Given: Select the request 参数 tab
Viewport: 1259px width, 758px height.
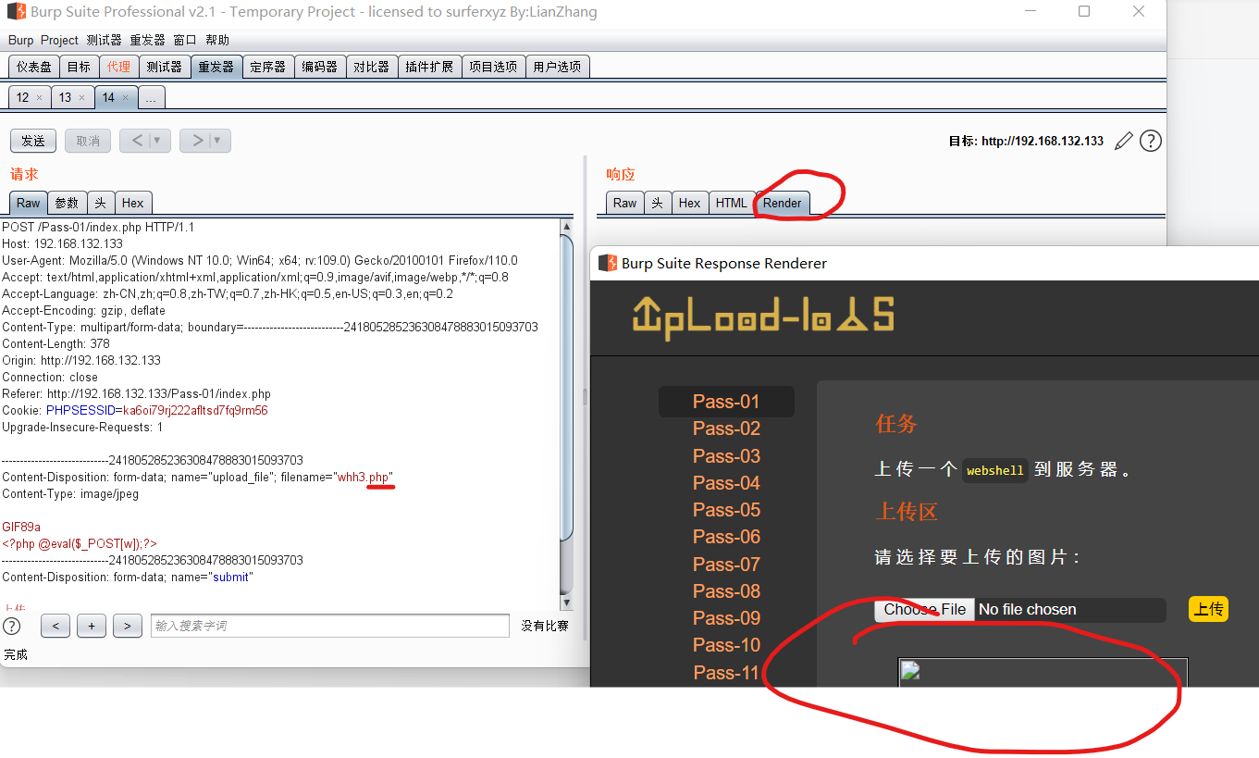Looking at the screenshot, I should pos(67,203).
